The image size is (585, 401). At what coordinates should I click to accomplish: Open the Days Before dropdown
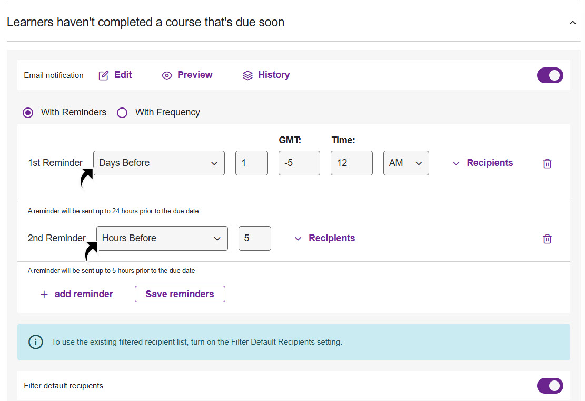[158, 163]
